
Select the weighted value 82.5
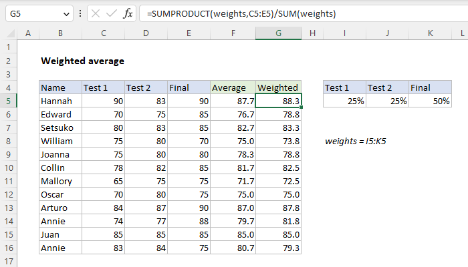tap(279, 168)
